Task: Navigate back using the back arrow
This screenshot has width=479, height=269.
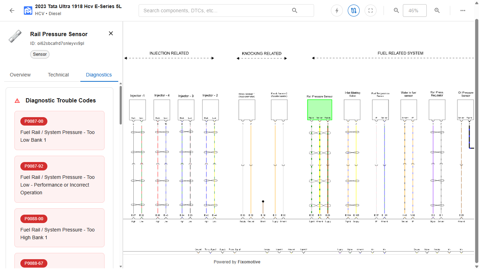Action: 12,11
